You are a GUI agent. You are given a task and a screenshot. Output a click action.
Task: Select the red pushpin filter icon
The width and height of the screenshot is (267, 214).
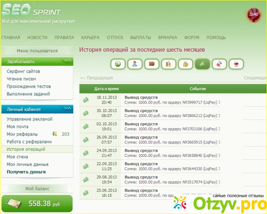(x=219, y=64)
